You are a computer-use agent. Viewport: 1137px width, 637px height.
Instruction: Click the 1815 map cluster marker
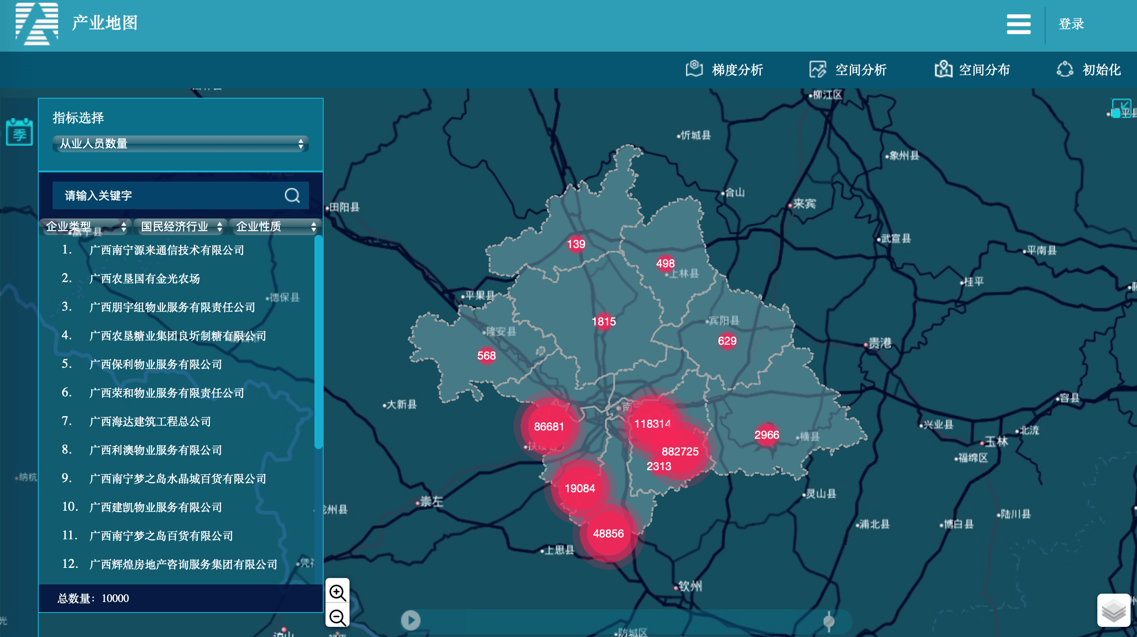click(x=604, y=321)
